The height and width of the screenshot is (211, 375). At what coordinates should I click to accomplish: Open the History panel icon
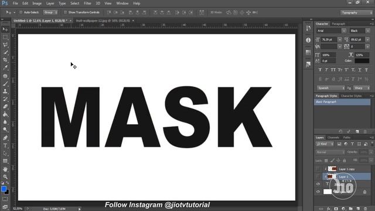click(308, 28)
